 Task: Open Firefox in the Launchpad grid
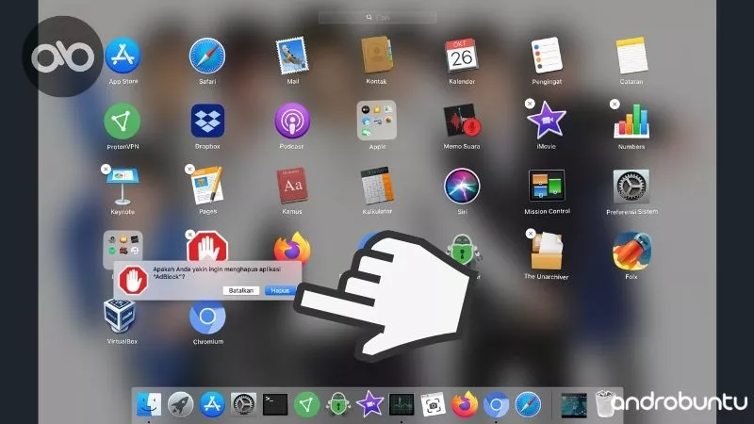[x=292, y=248]
